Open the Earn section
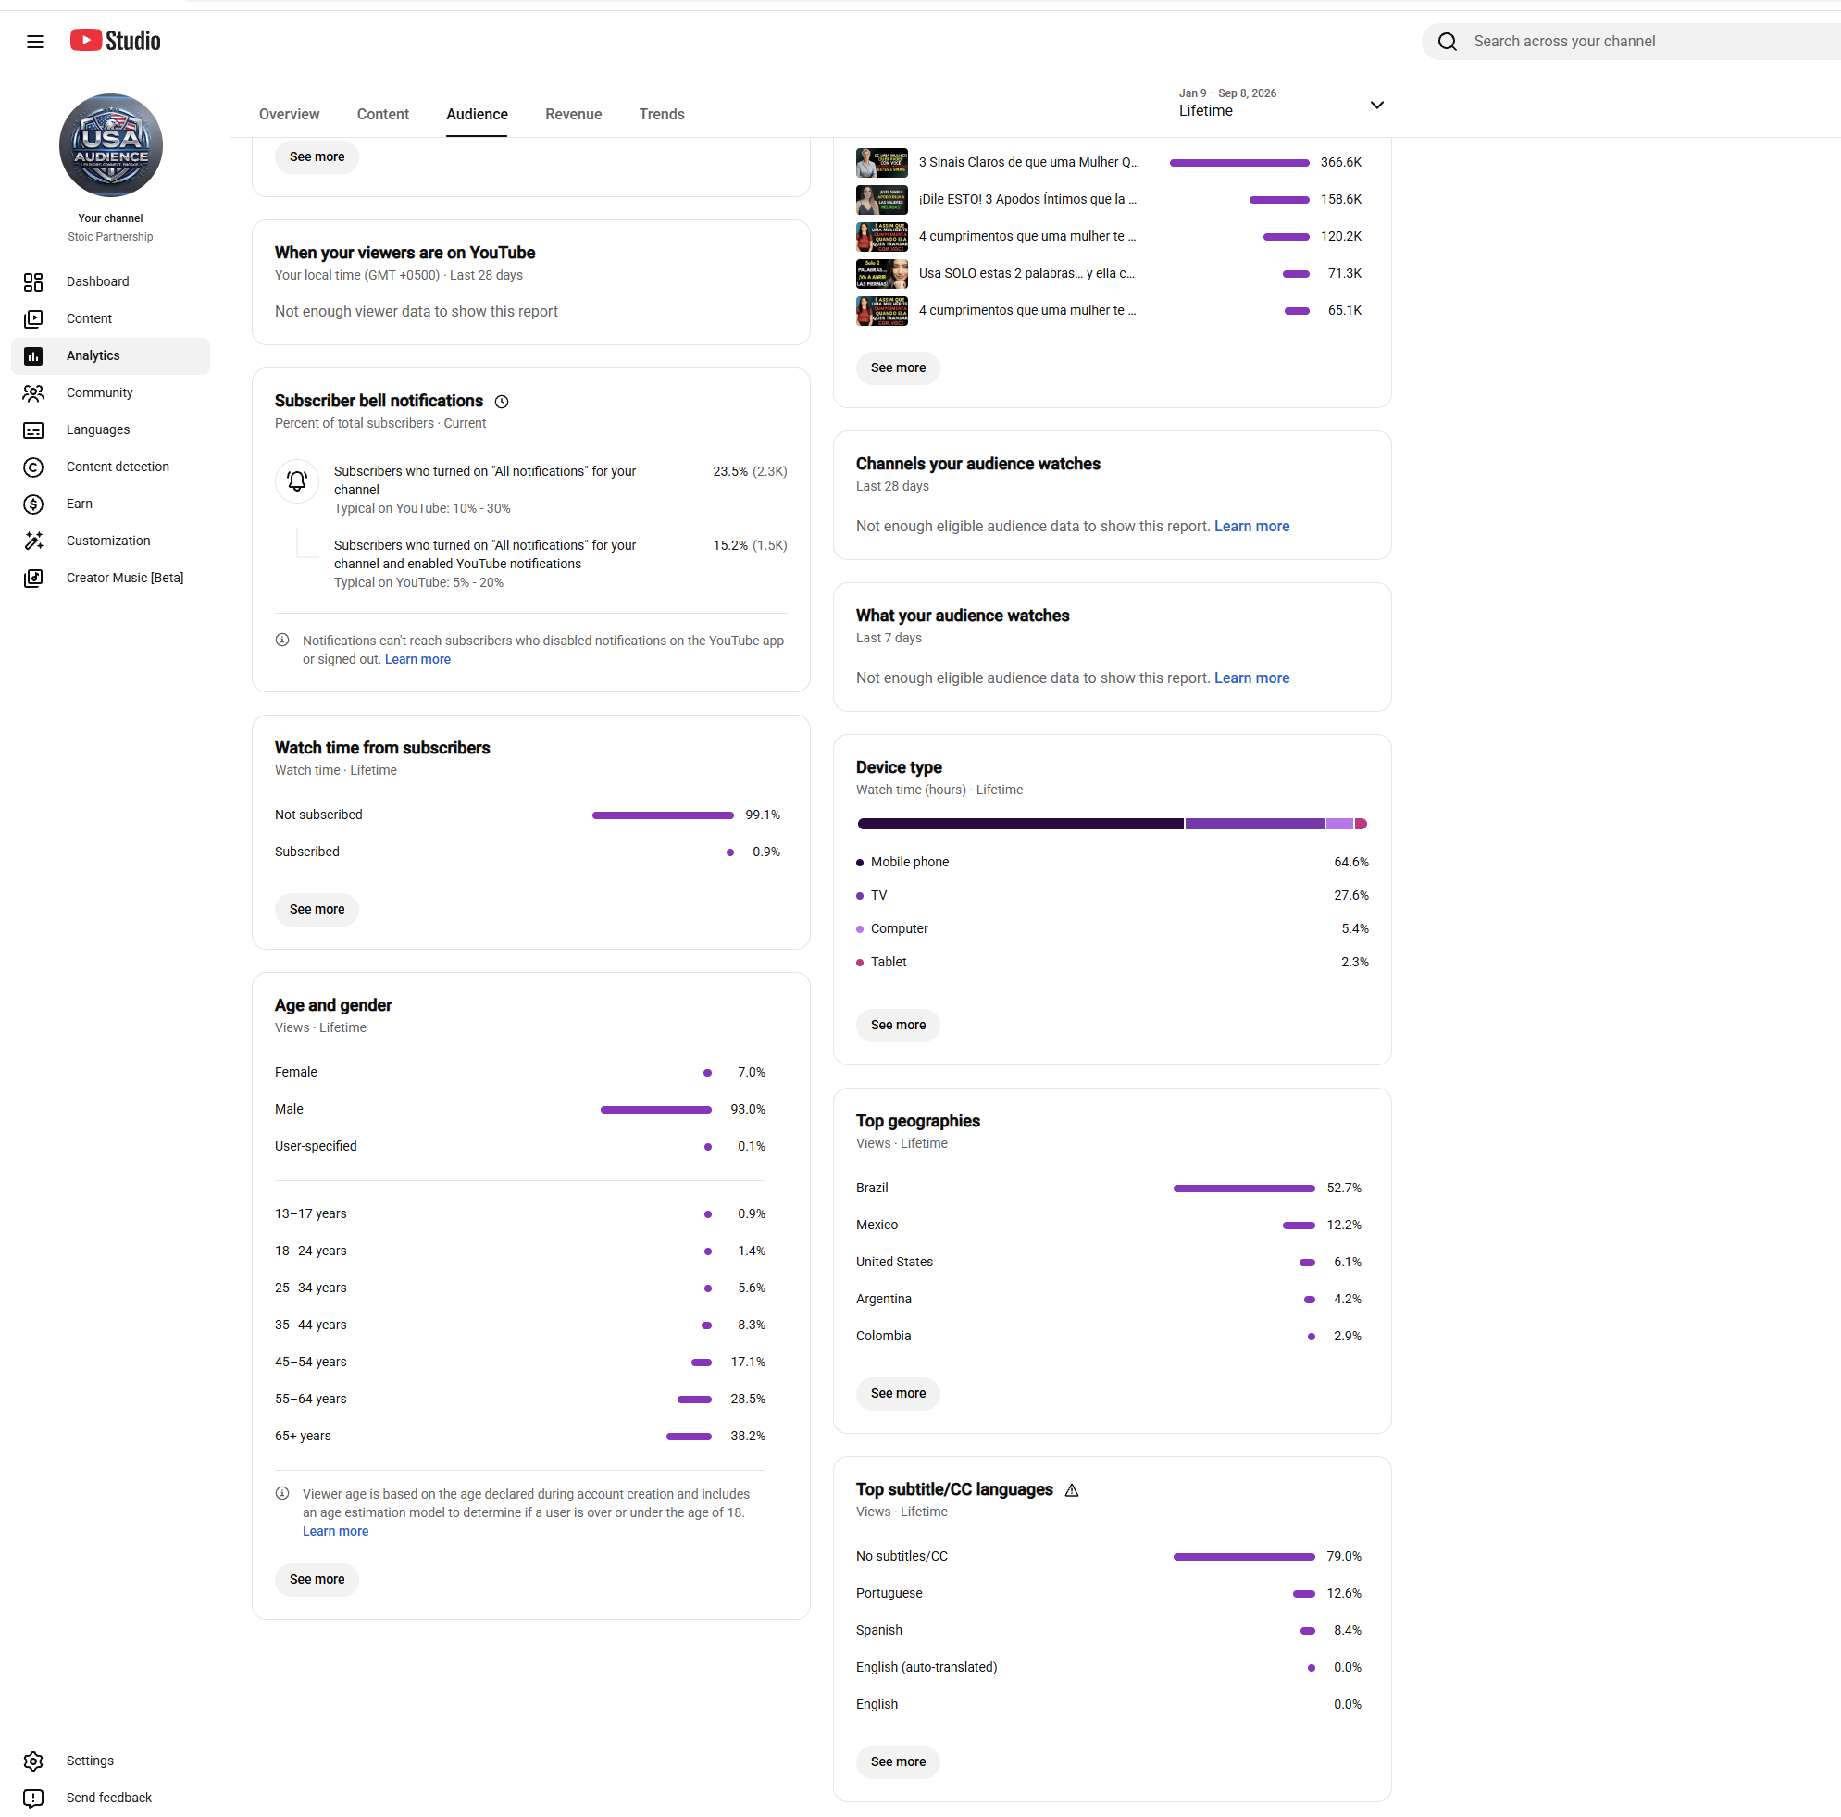The width and height of the screenshot is (1841, 1817). 110,505
